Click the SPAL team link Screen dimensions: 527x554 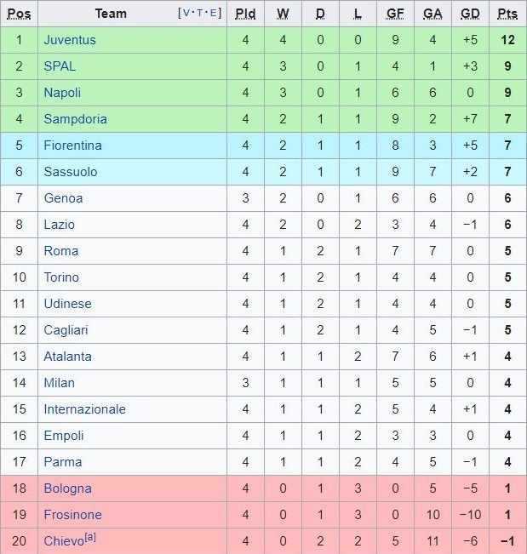coord(60,66)
